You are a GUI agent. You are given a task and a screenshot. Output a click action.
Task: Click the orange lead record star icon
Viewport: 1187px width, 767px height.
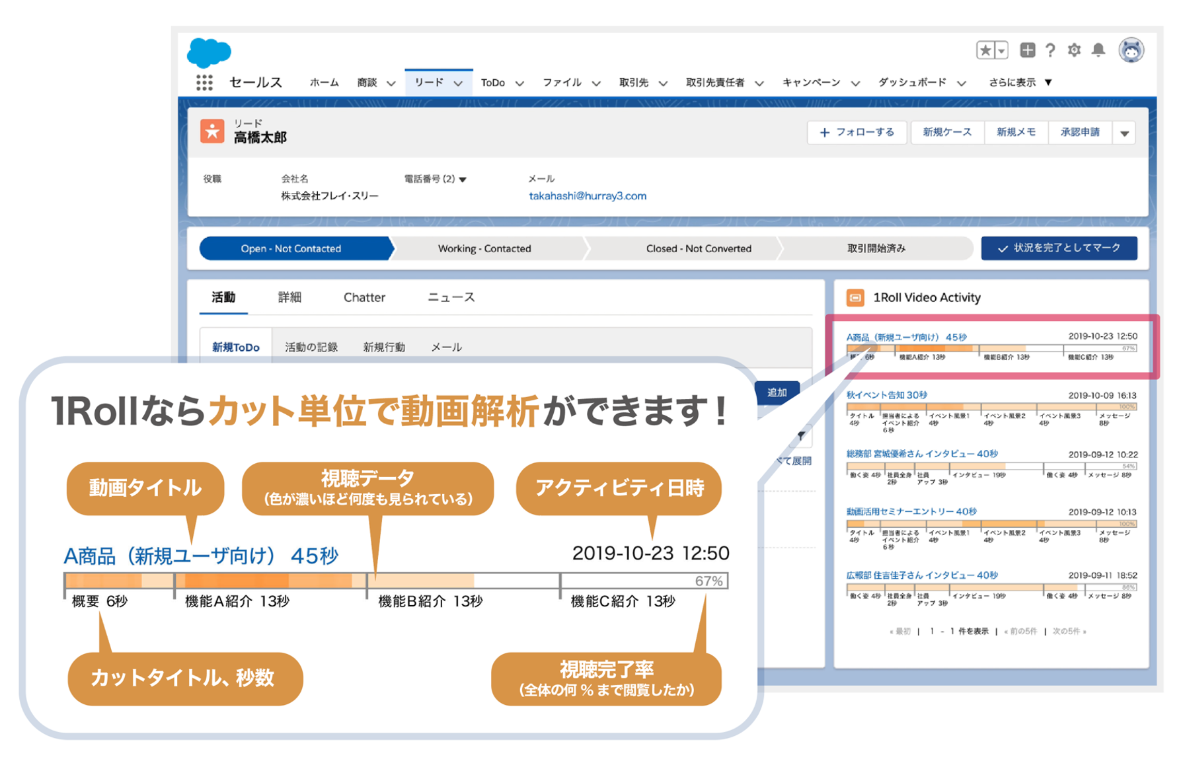[x=213, y=131]
